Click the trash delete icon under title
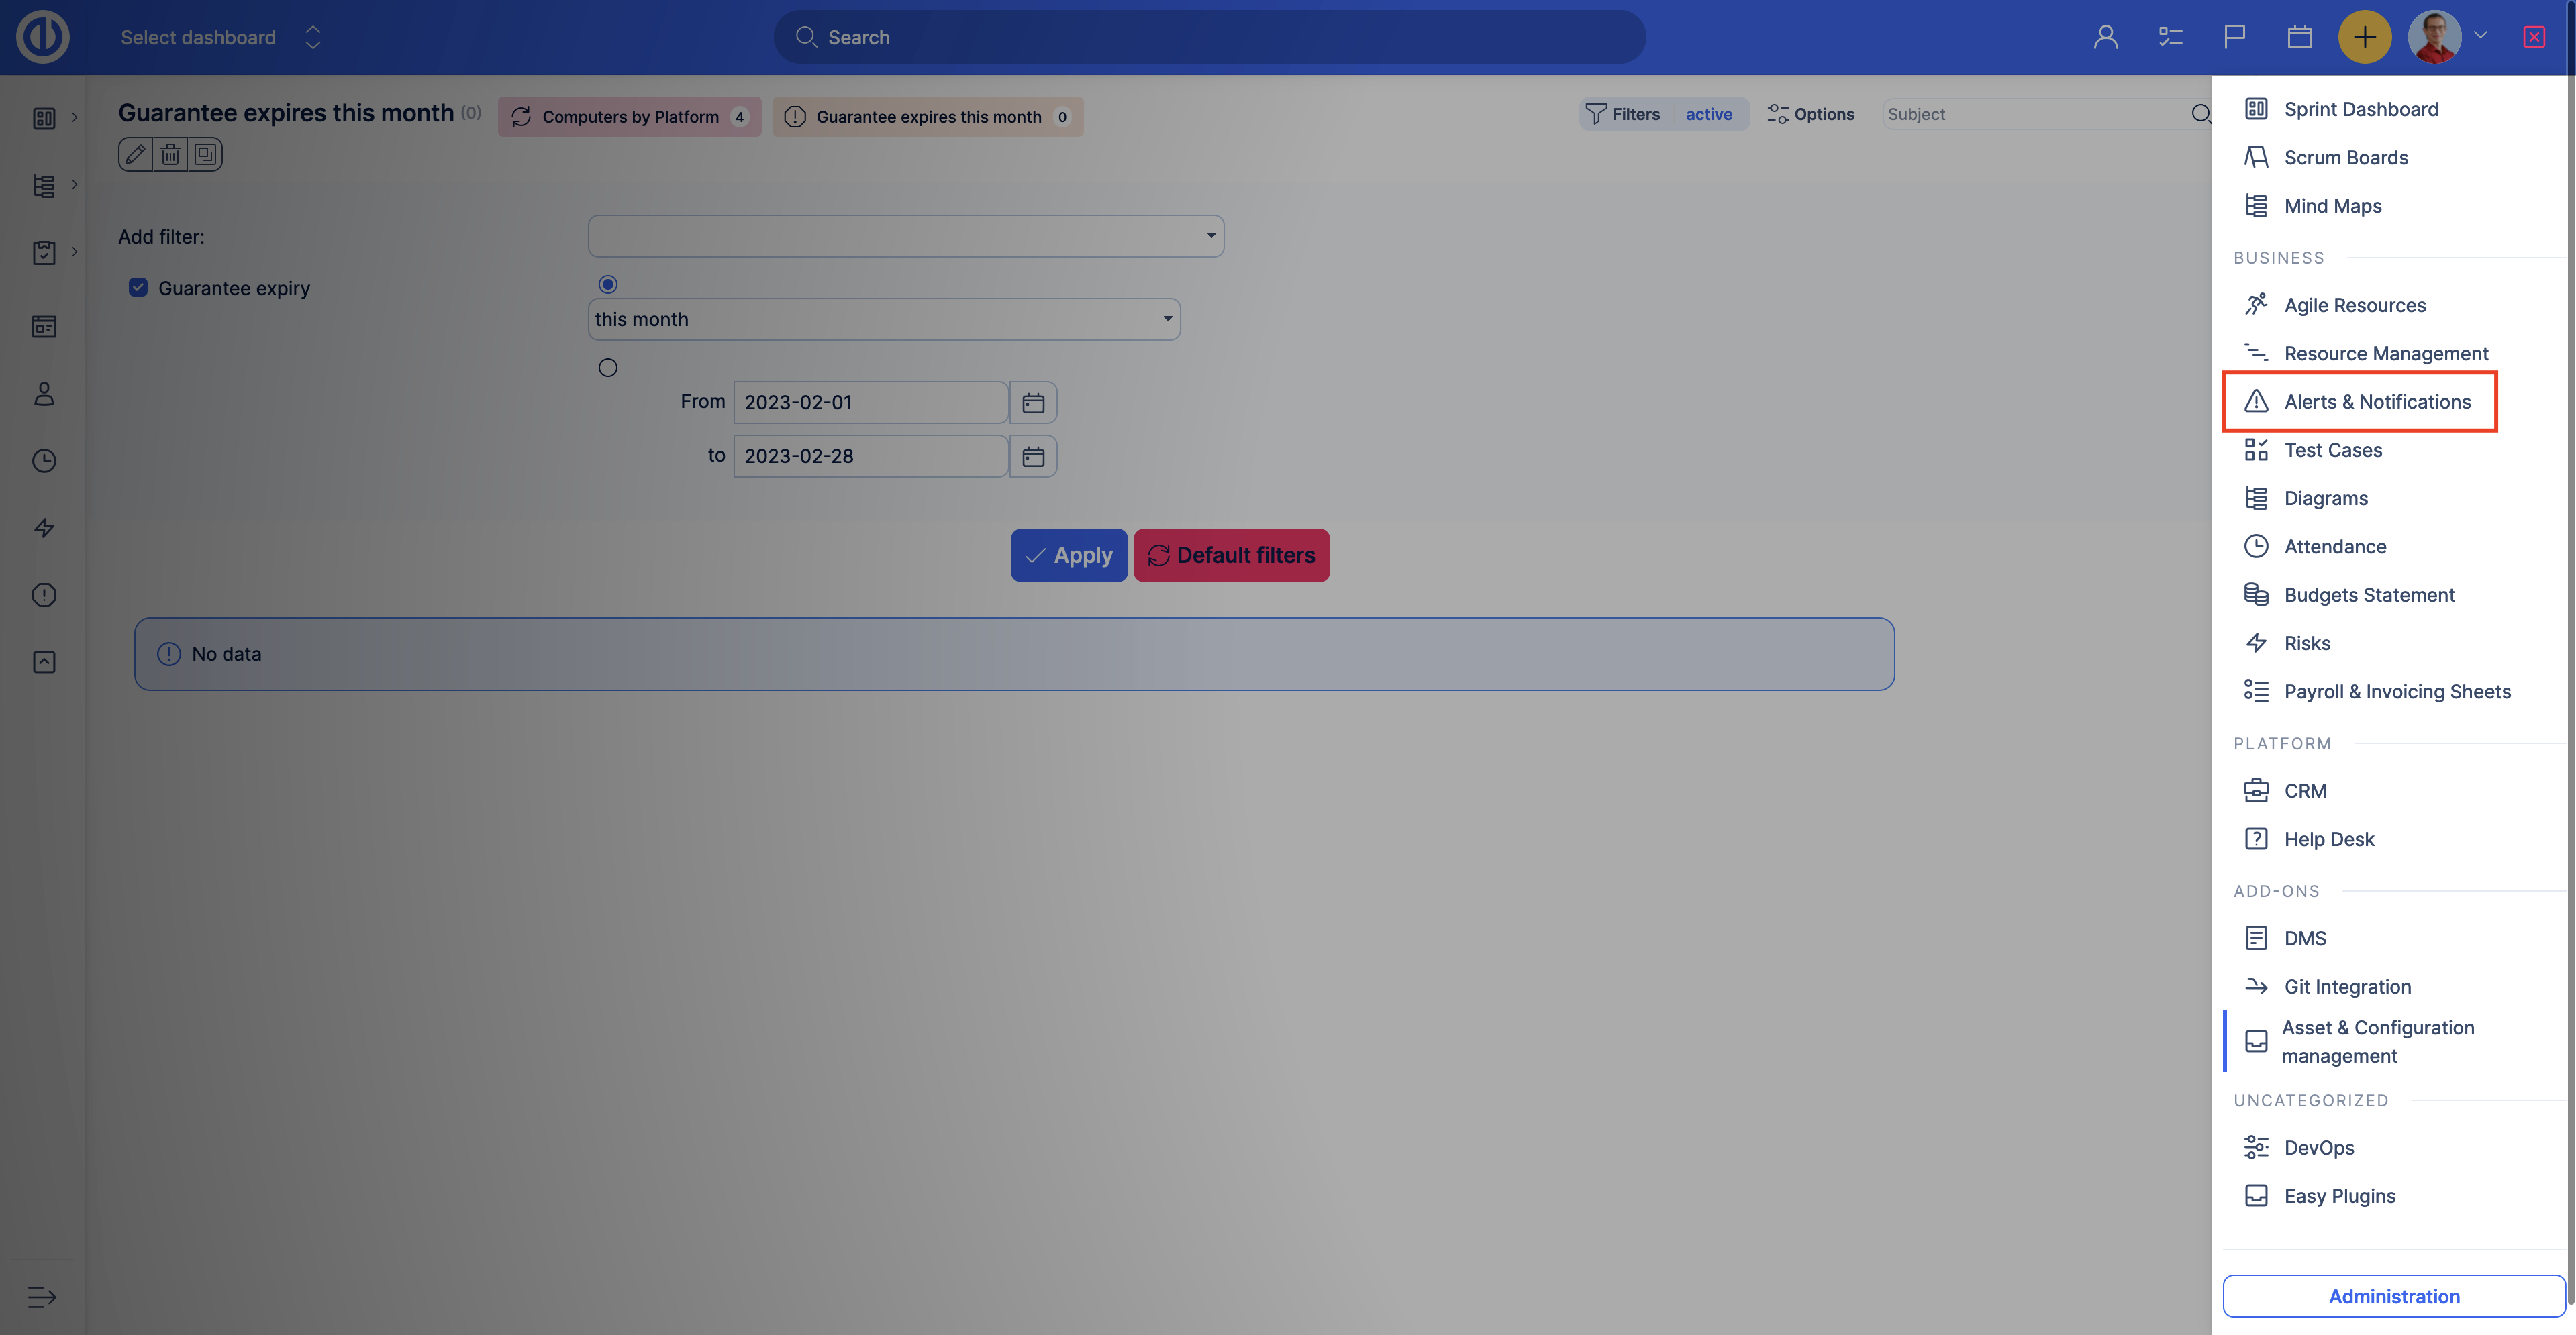 point(171,155)
